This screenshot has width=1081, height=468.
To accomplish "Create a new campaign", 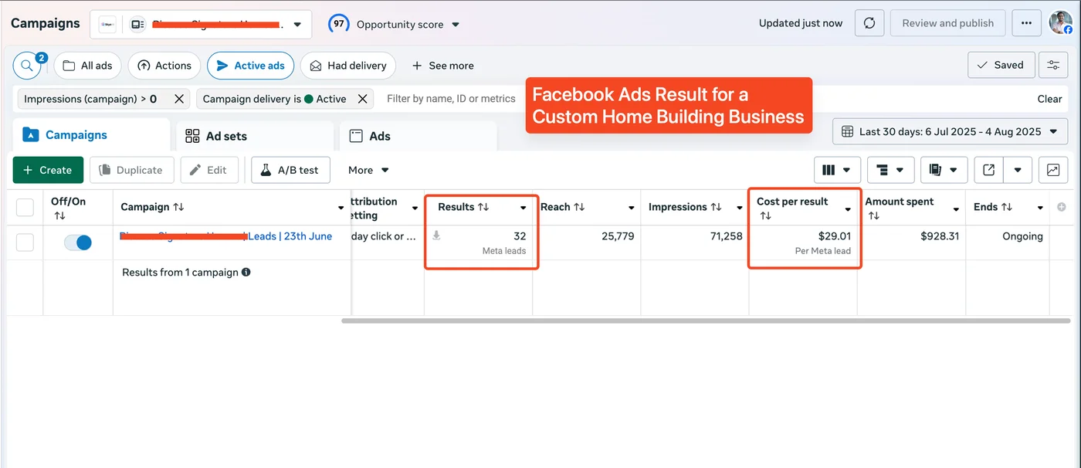I will [x=48, y=170].
